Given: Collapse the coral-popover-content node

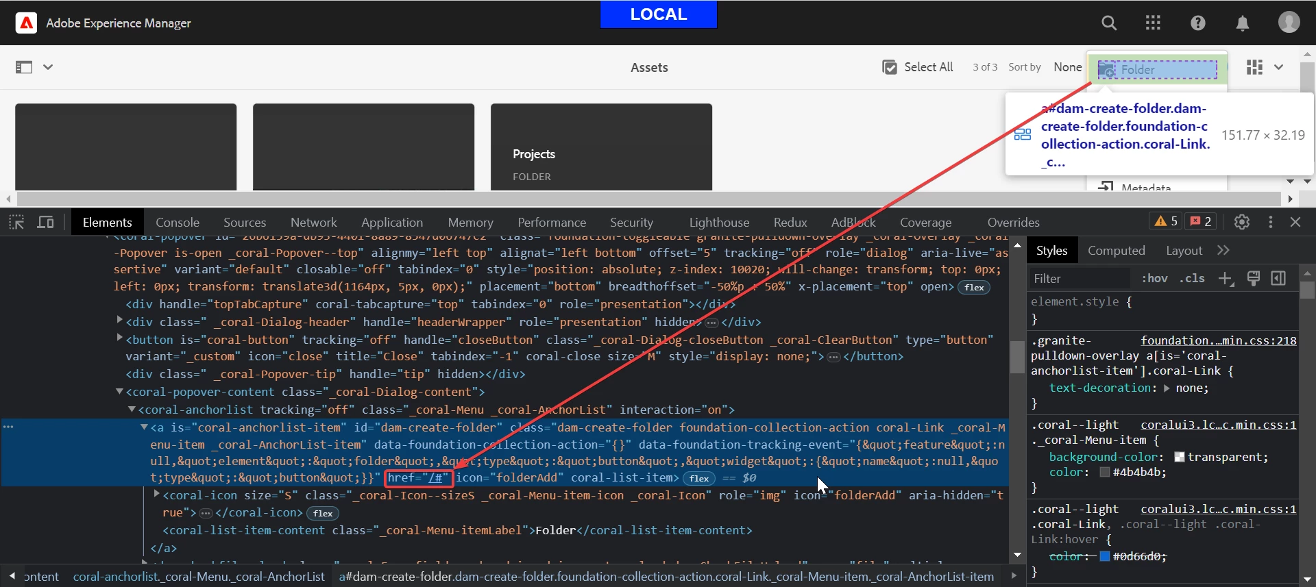Looking at the screenshot, I should [x=119, y=392].
